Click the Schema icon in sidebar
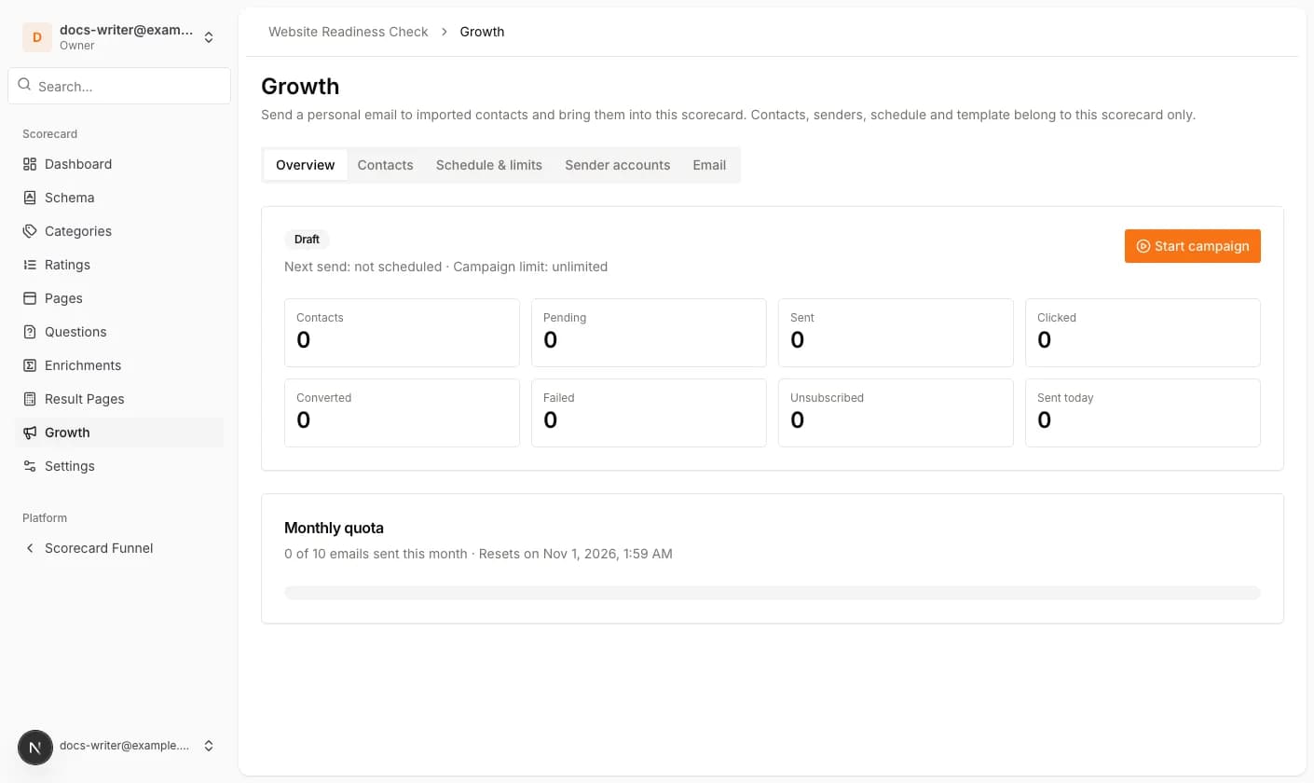This screenshot has width=1314, height=783. click(30, 198)
